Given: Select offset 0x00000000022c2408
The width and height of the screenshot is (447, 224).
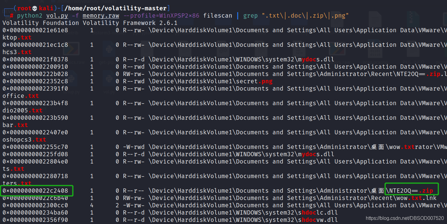Looking at the screenshot, I should [35, 191].
